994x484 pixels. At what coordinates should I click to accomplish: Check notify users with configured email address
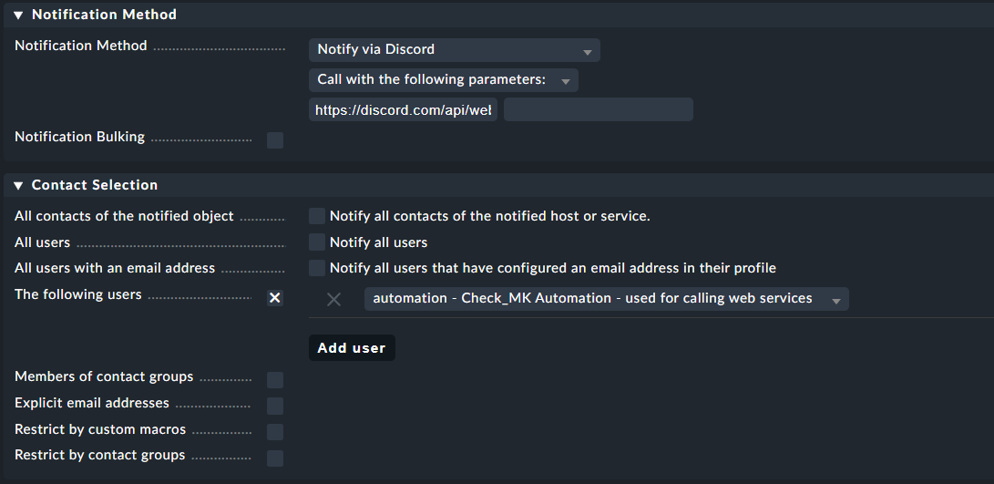(x=317, y=268)
